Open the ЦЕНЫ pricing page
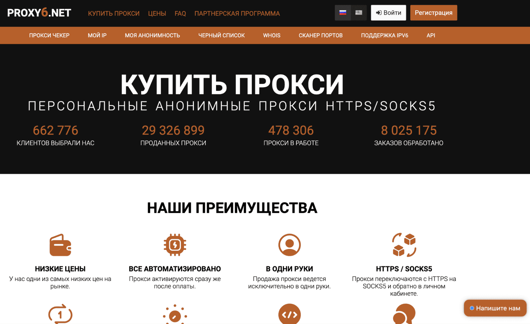The height and width of the screenshot is (324, 530). click(x=157, y=14)
